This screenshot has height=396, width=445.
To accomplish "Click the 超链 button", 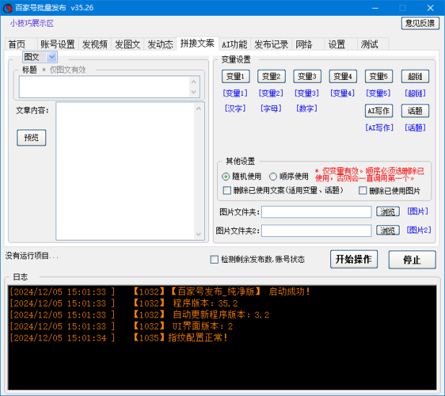I will coord(415,76).
